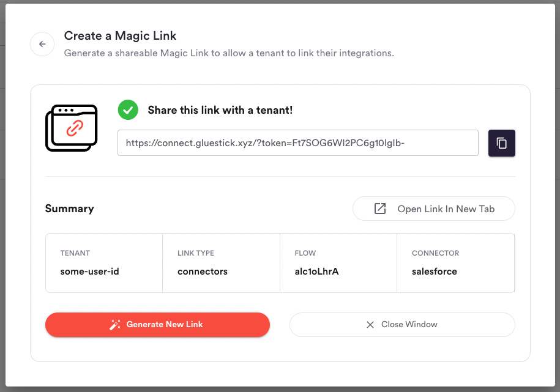Click the Summary heading
This screenshot has width=560, height=392.
(x=70, y=209)
